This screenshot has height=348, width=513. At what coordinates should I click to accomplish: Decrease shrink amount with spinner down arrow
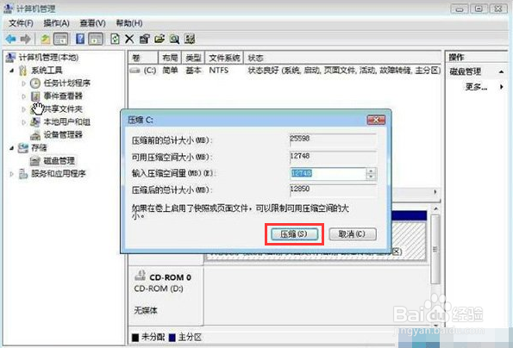point(371,177)
